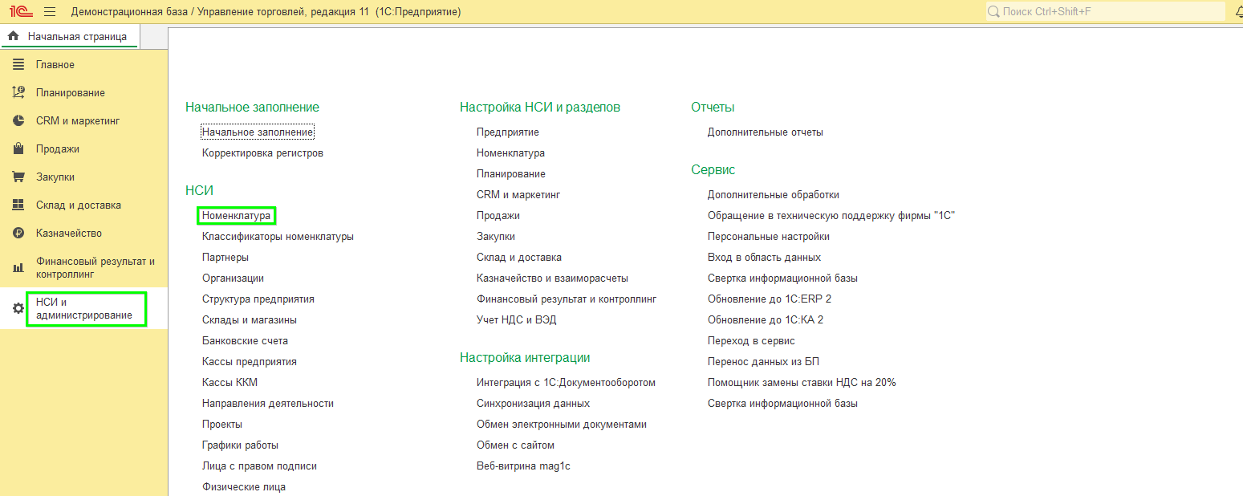Open Склад и доставка sidebar section

click(83, 205)
